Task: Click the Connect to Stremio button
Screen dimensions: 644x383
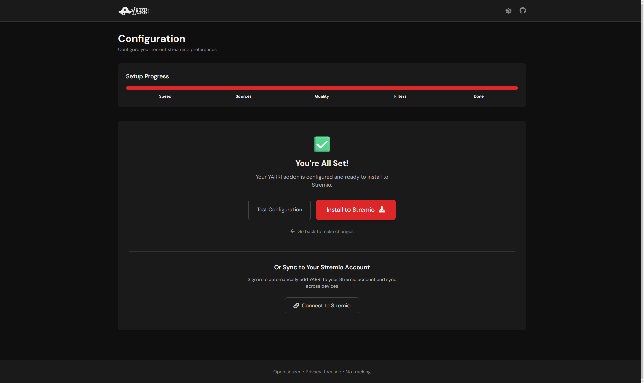Action: [x=322, y=306]
